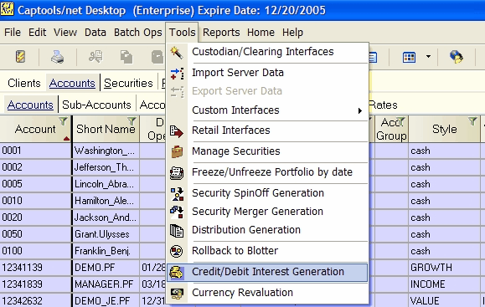
Task: Select Credit/Debit Interest Generation
Action: 267,272
